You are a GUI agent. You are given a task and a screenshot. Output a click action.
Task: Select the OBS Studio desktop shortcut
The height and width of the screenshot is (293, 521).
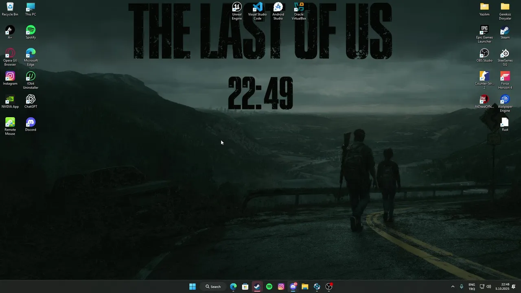click(x=484, y=56)
